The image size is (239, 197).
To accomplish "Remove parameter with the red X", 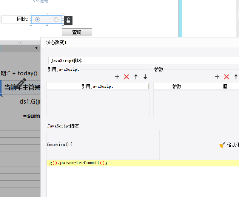I will [x=227, y=77].
